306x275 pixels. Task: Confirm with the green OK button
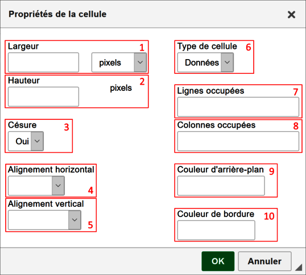[x=218, y=261]
